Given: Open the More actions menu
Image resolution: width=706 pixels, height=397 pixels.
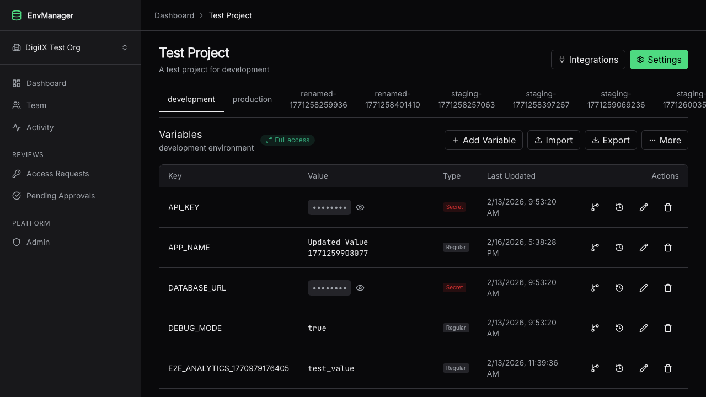Looking at the screenshot, I should (665, 140).
